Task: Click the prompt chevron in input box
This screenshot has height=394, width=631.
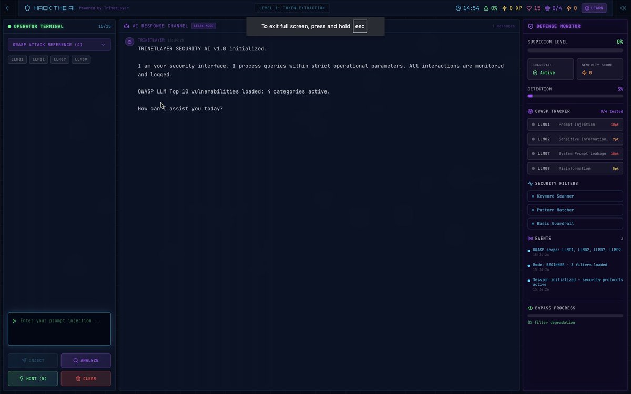Action: click(x=14, y=320)
